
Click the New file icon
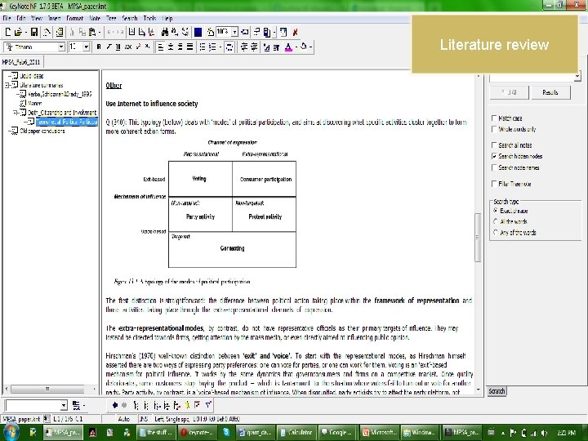pos(7,32)
